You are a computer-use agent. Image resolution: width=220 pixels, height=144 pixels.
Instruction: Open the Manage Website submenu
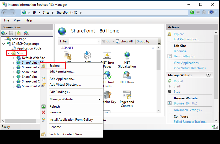[x=72, y=99]
